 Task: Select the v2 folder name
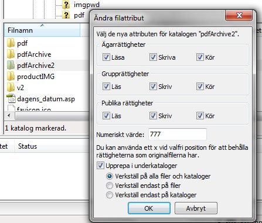(21, 88)
